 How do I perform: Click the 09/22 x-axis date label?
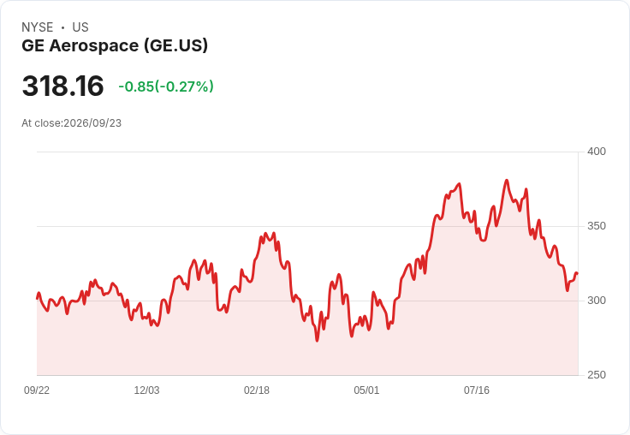[37, 390]
